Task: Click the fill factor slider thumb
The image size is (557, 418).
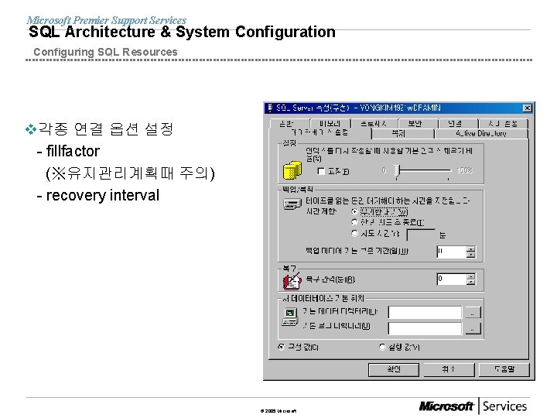Action: point(397,171)
